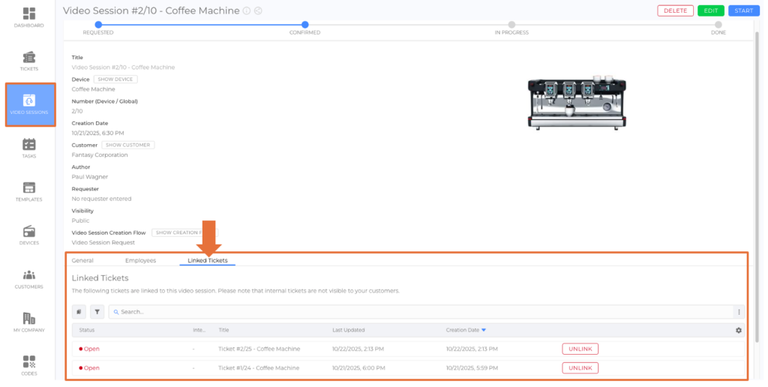Image resolution: width=768 pixels, height=387 pixels.
Task: Click the filter icon above ticket list
Action: coord(97,311)
